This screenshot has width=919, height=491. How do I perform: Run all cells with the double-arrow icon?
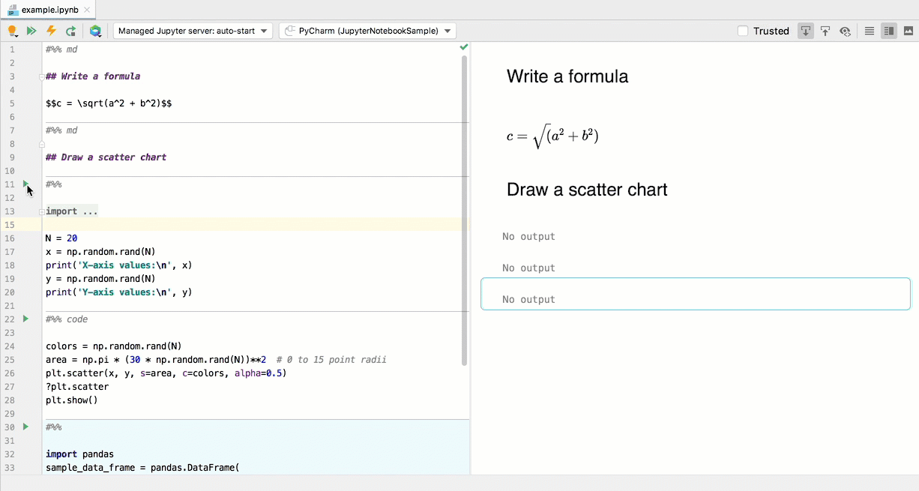(x=31, y=31)
